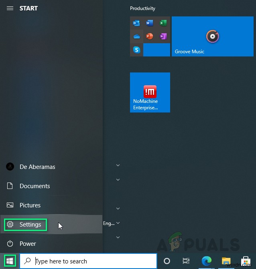
Task: Click the search magnifier icon
Action: [x=27, y=261]
